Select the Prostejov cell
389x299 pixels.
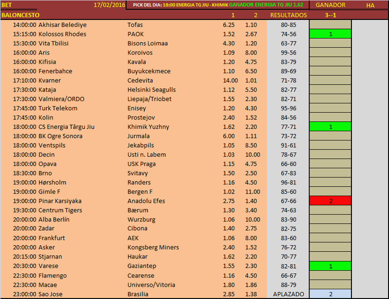[x=141, y=118]
